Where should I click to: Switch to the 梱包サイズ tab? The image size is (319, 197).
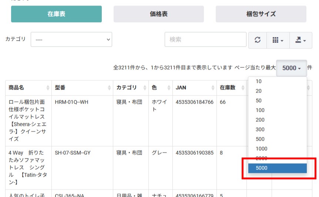pos(261,14)
